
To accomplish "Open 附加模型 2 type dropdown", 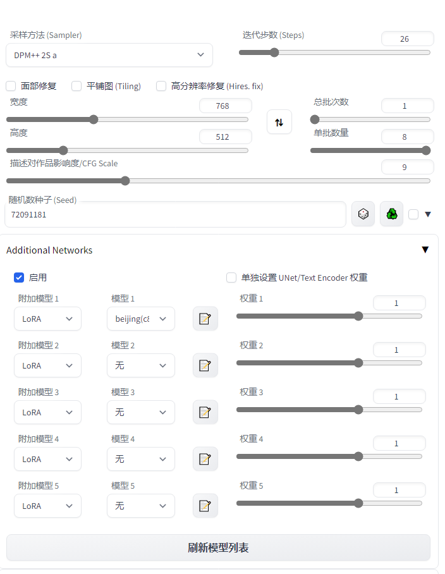I will [x=47, y=365].
